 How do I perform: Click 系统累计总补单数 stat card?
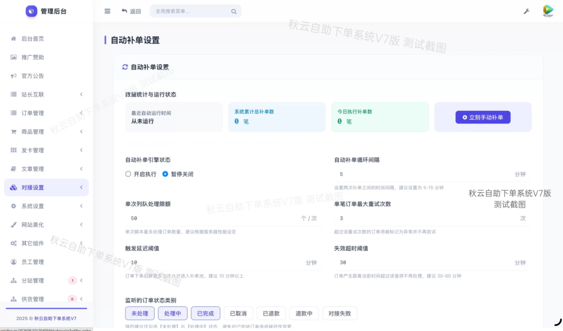point(277,117)
